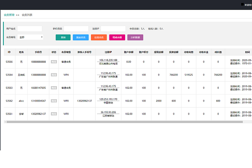Click the 离线 status badge for member 53566
The width and height of the screenshot is (252, 168).
coord(54,62)
